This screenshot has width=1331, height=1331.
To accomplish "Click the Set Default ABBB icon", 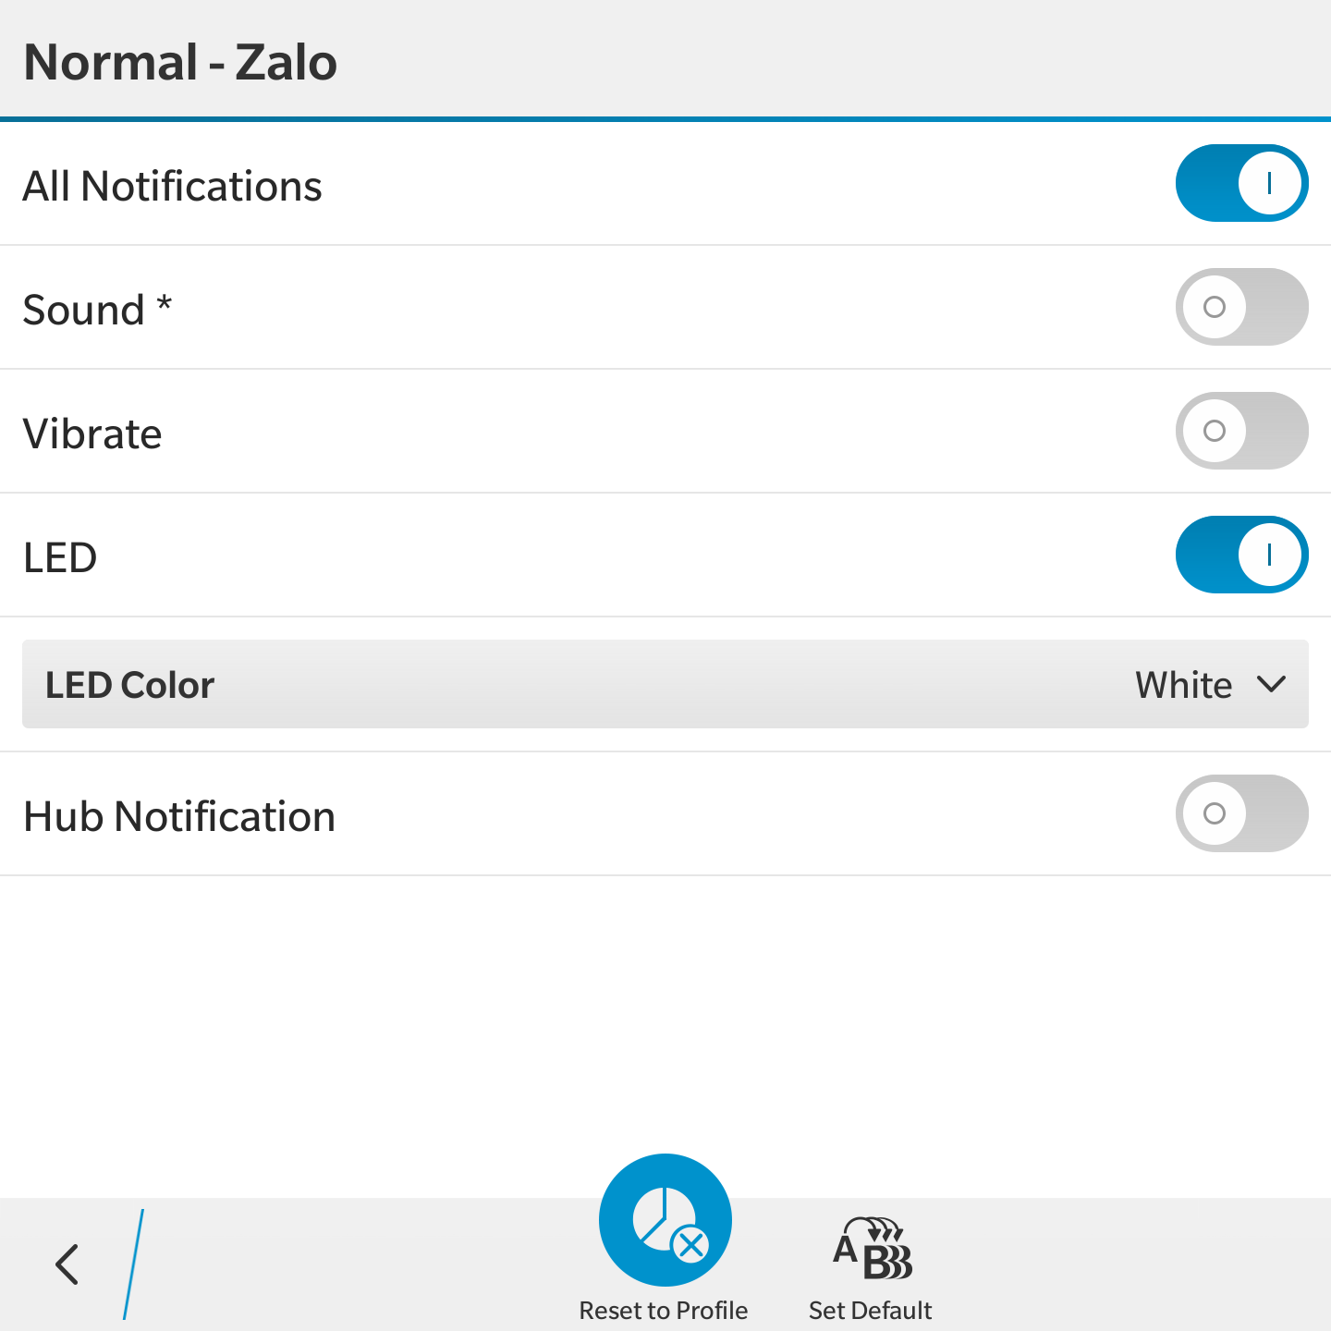I will [x=872, y=1248].
